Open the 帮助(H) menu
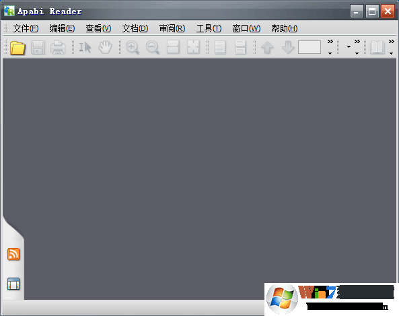This screenshot has width=399, height=316. click(x=285, y=28)
